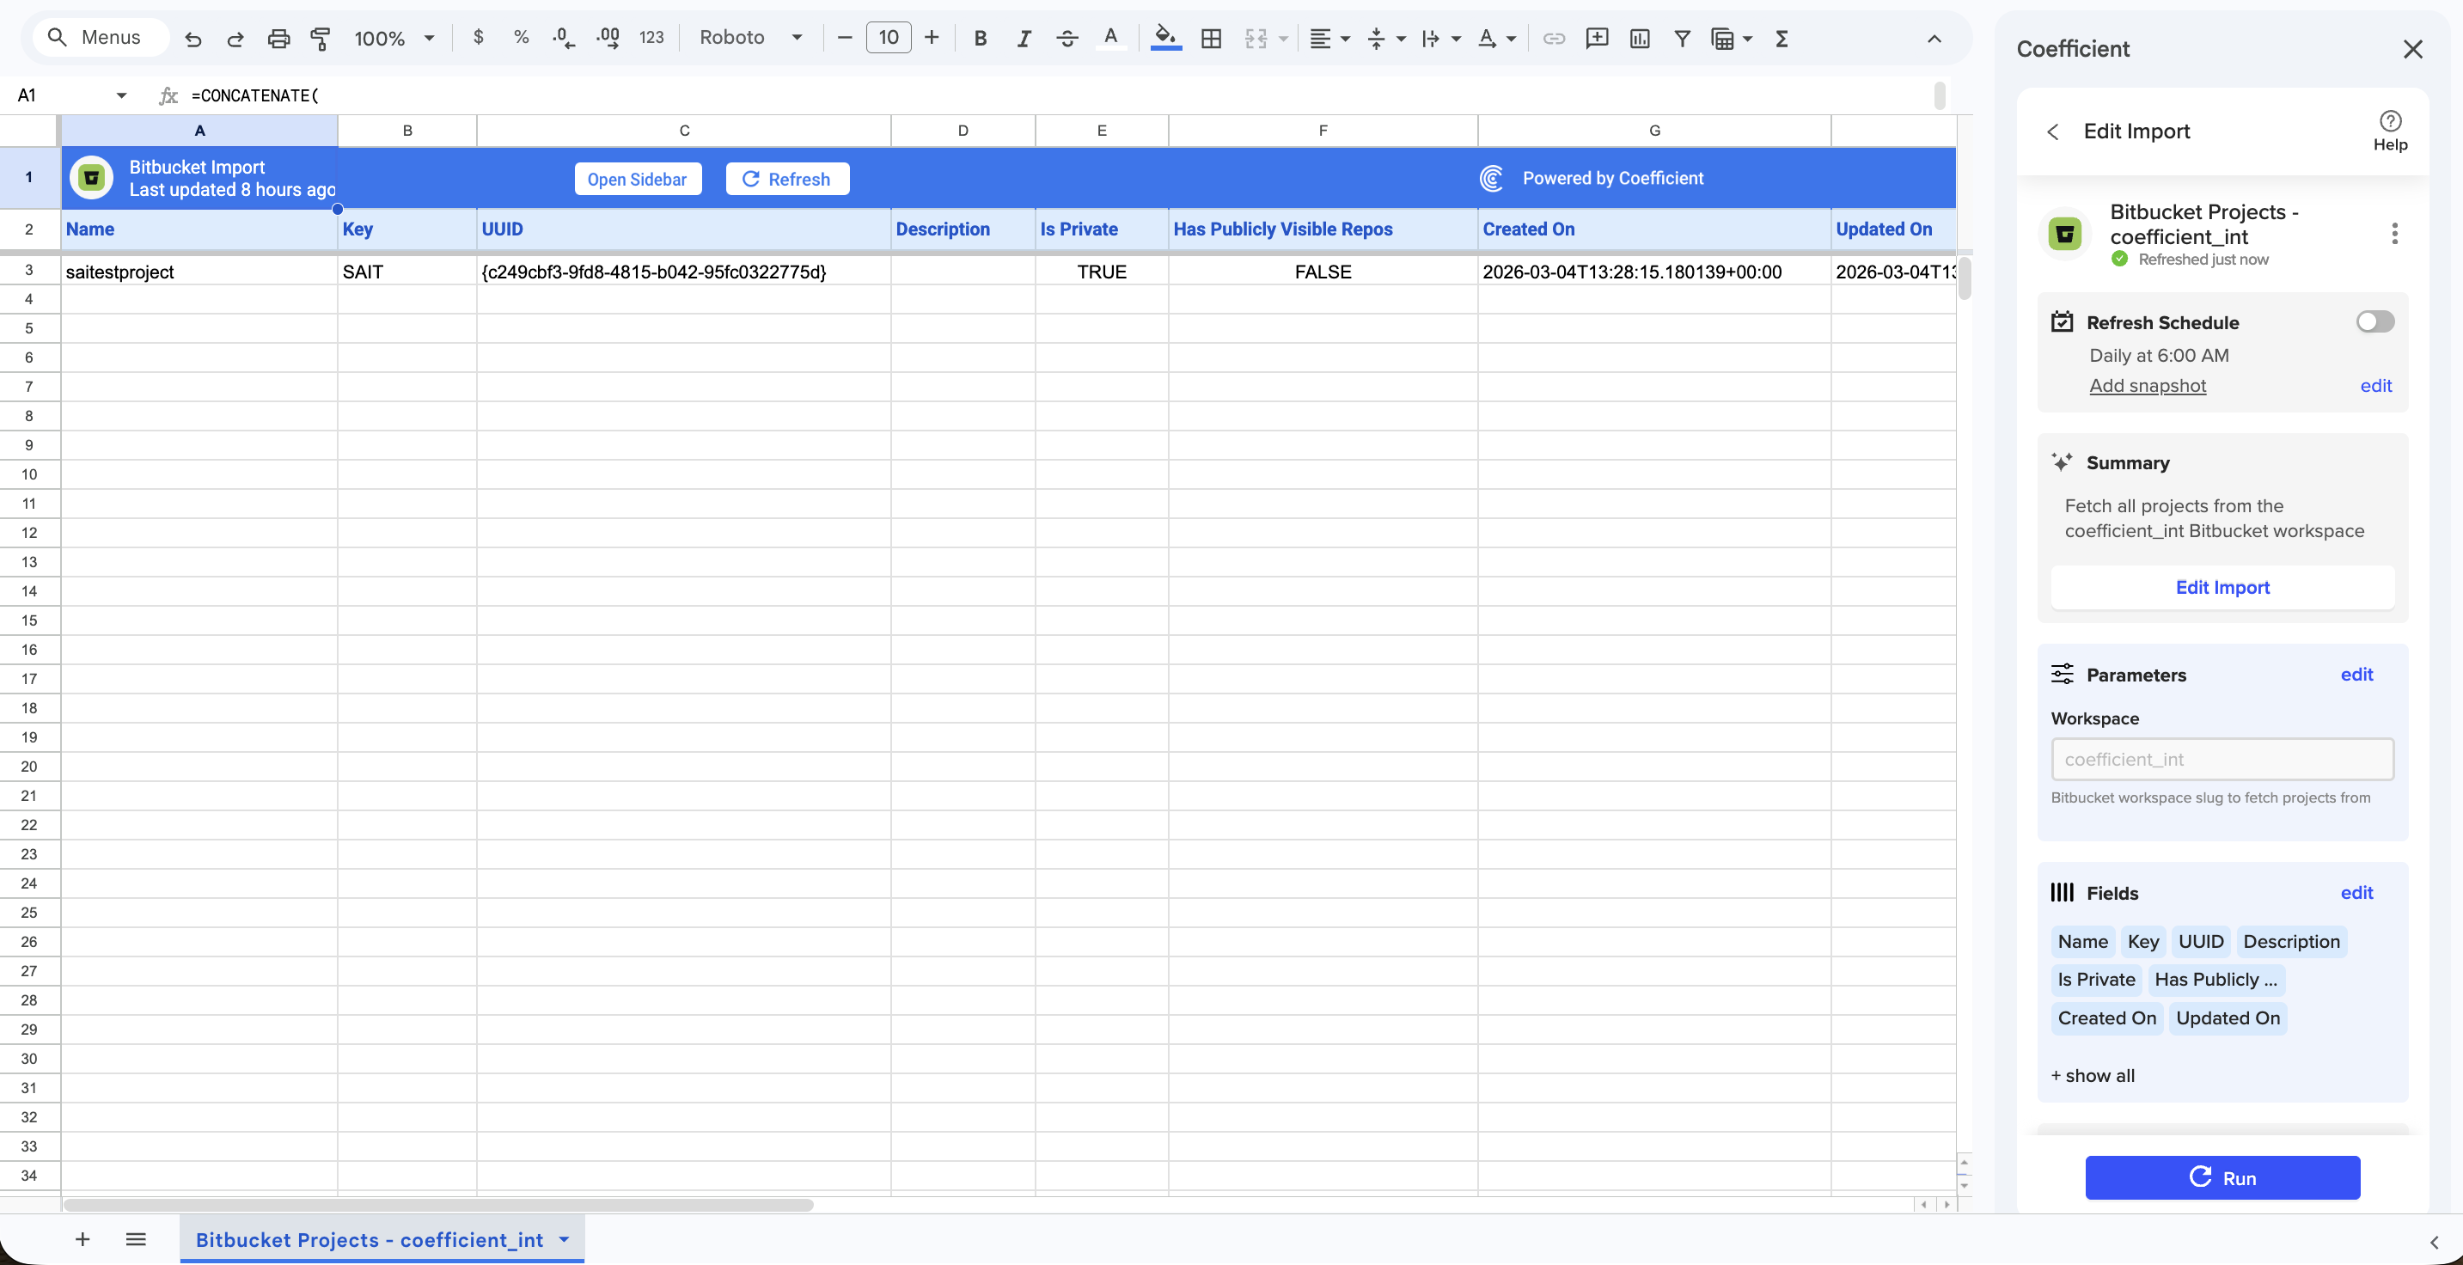Click the Edit Import button
The width and height of the screenshot is (2463, 1265).
(x=2222, y=587)
